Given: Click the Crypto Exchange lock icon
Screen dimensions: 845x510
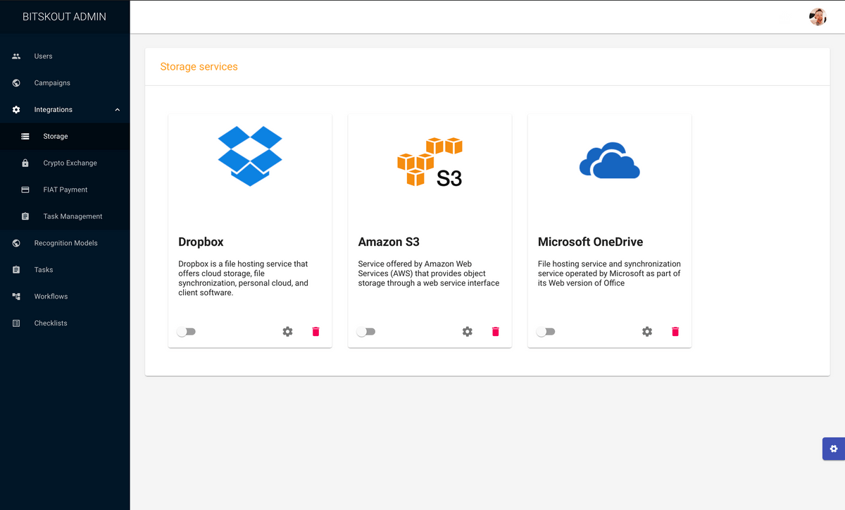Looking at the screenshot, I should (x=25, y=163).
